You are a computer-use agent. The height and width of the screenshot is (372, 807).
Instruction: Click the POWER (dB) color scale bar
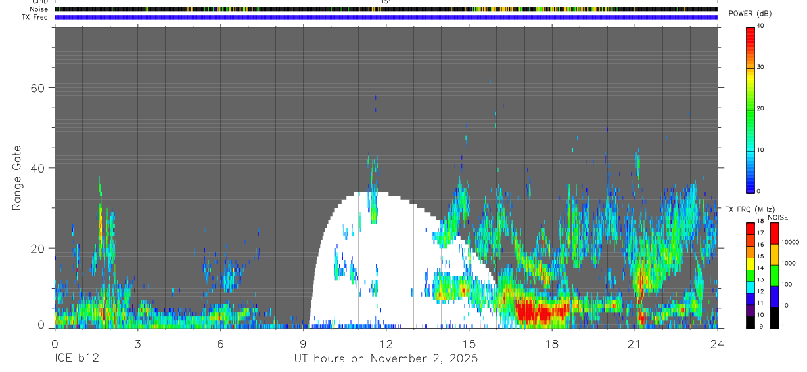(750, 109)
